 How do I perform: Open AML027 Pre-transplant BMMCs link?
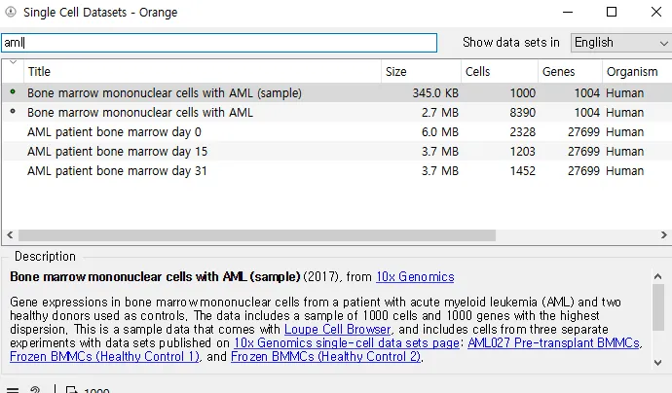(x=553, y=343)
